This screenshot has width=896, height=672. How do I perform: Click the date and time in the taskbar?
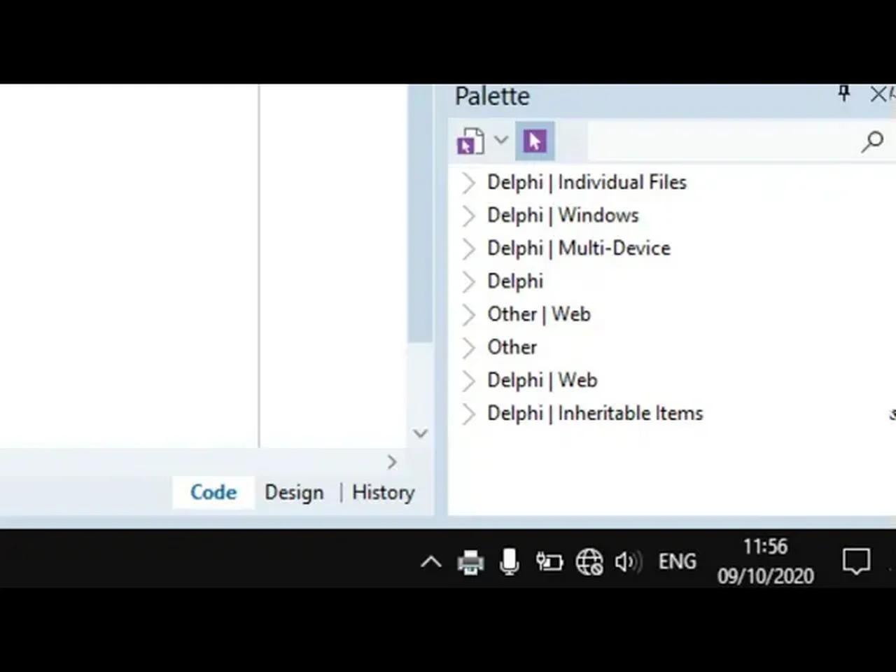tap(765, 560)
